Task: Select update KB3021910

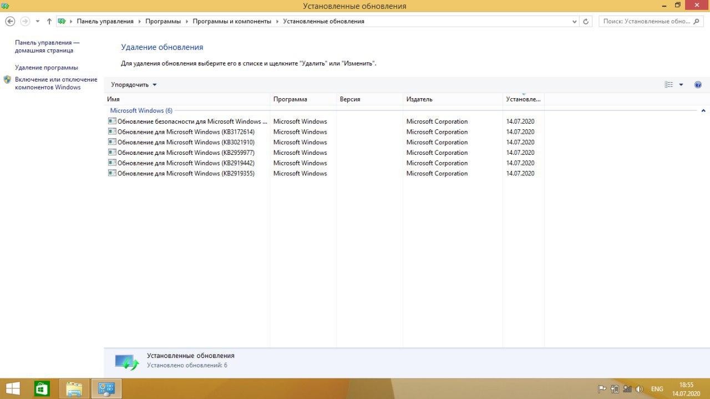Action: click(x=324, y=142)
